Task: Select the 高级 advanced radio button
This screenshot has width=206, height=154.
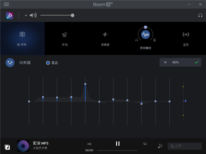Action: tap(48, 63)
